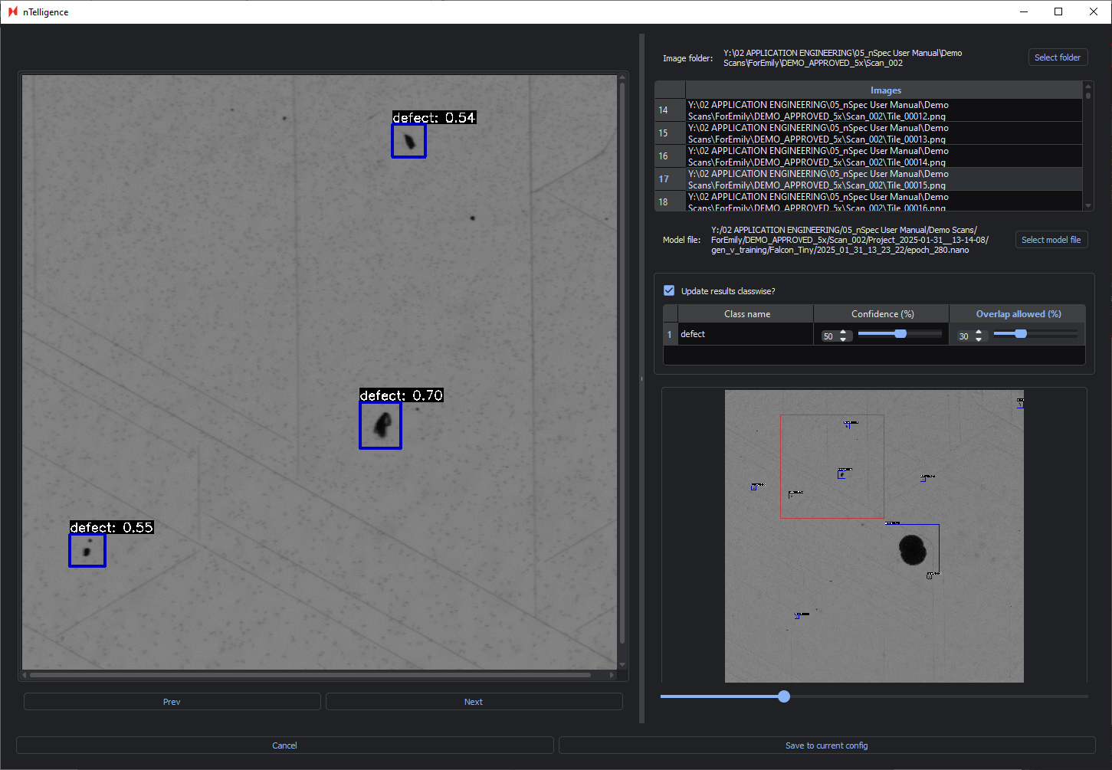Click the Confidence slider handle
1112x770 pixels.
[x=900, y=333]
